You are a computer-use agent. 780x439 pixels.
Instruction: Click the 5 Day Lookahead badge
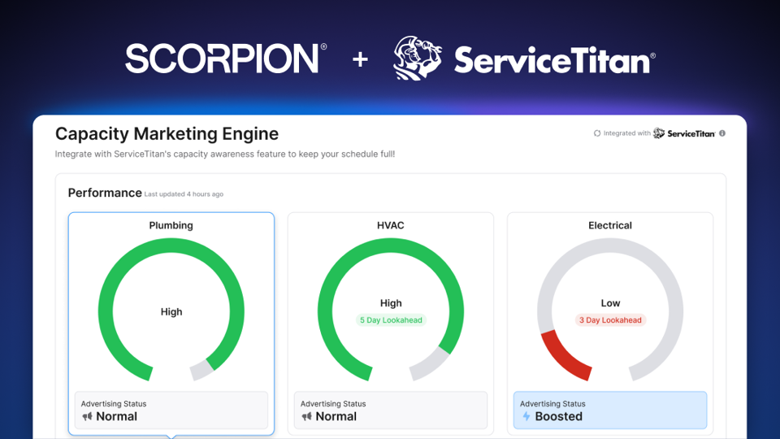pos(391,320)
